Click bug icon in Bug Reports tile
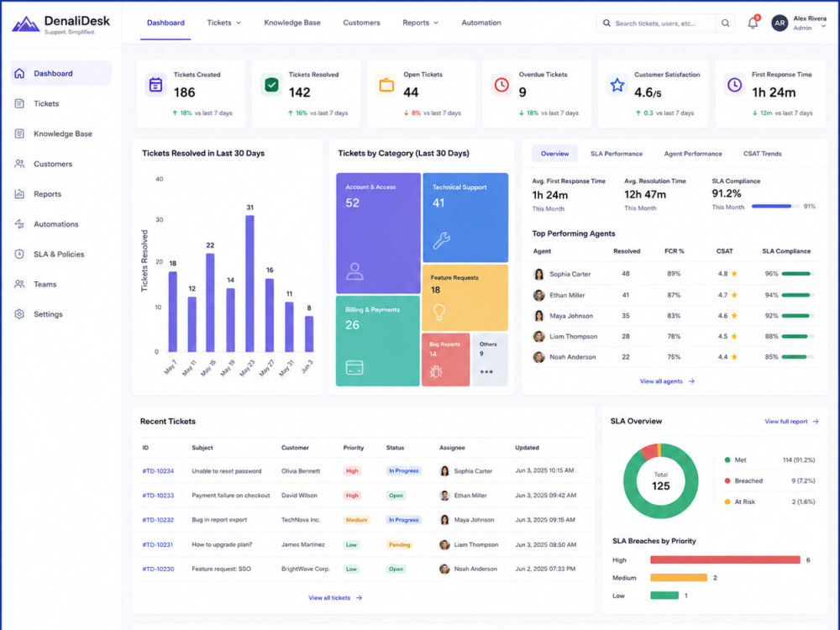This screenshot has width=840, height=630. [x=435, y=371]
